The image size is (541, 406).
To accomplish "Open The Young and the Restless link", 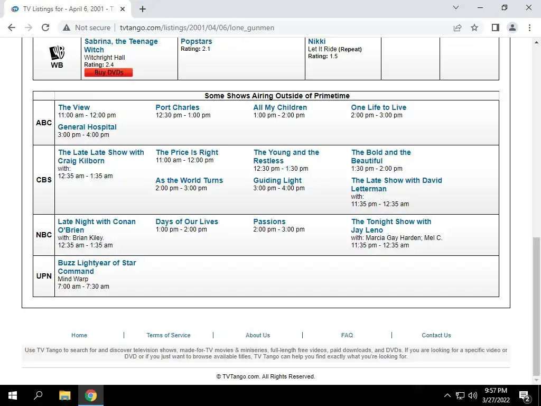I will click(x=286, y=156).
